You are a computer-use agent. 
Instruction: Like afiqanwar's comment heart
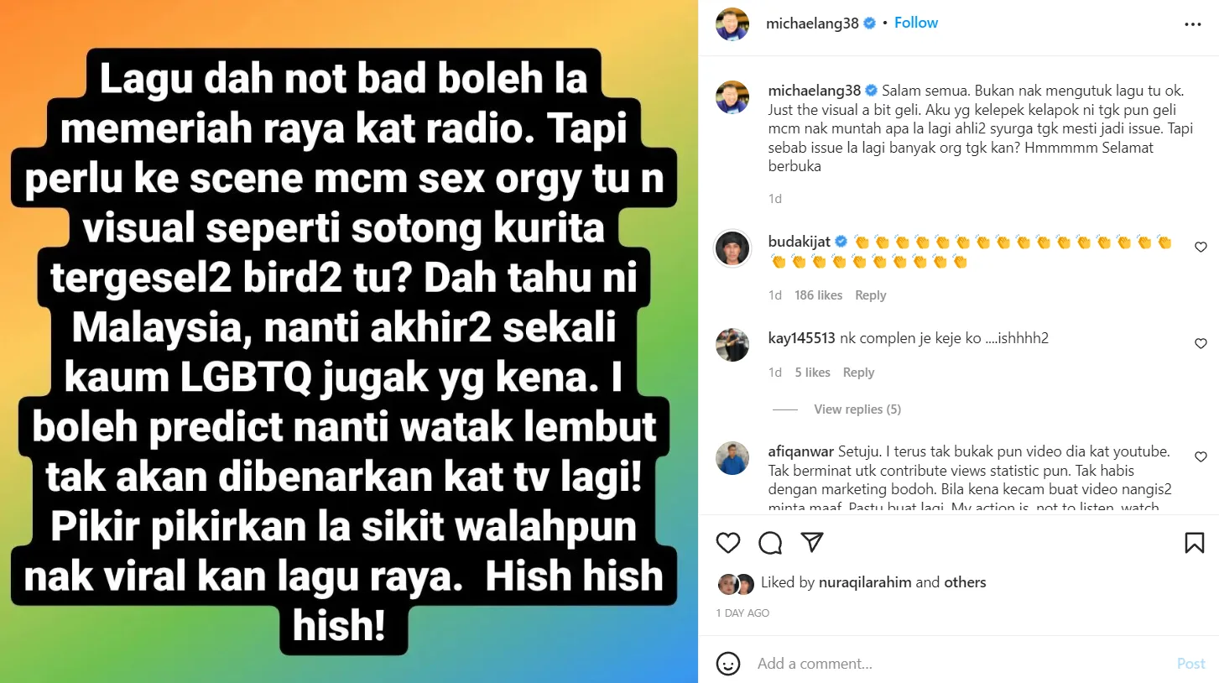click(1201, 456)
